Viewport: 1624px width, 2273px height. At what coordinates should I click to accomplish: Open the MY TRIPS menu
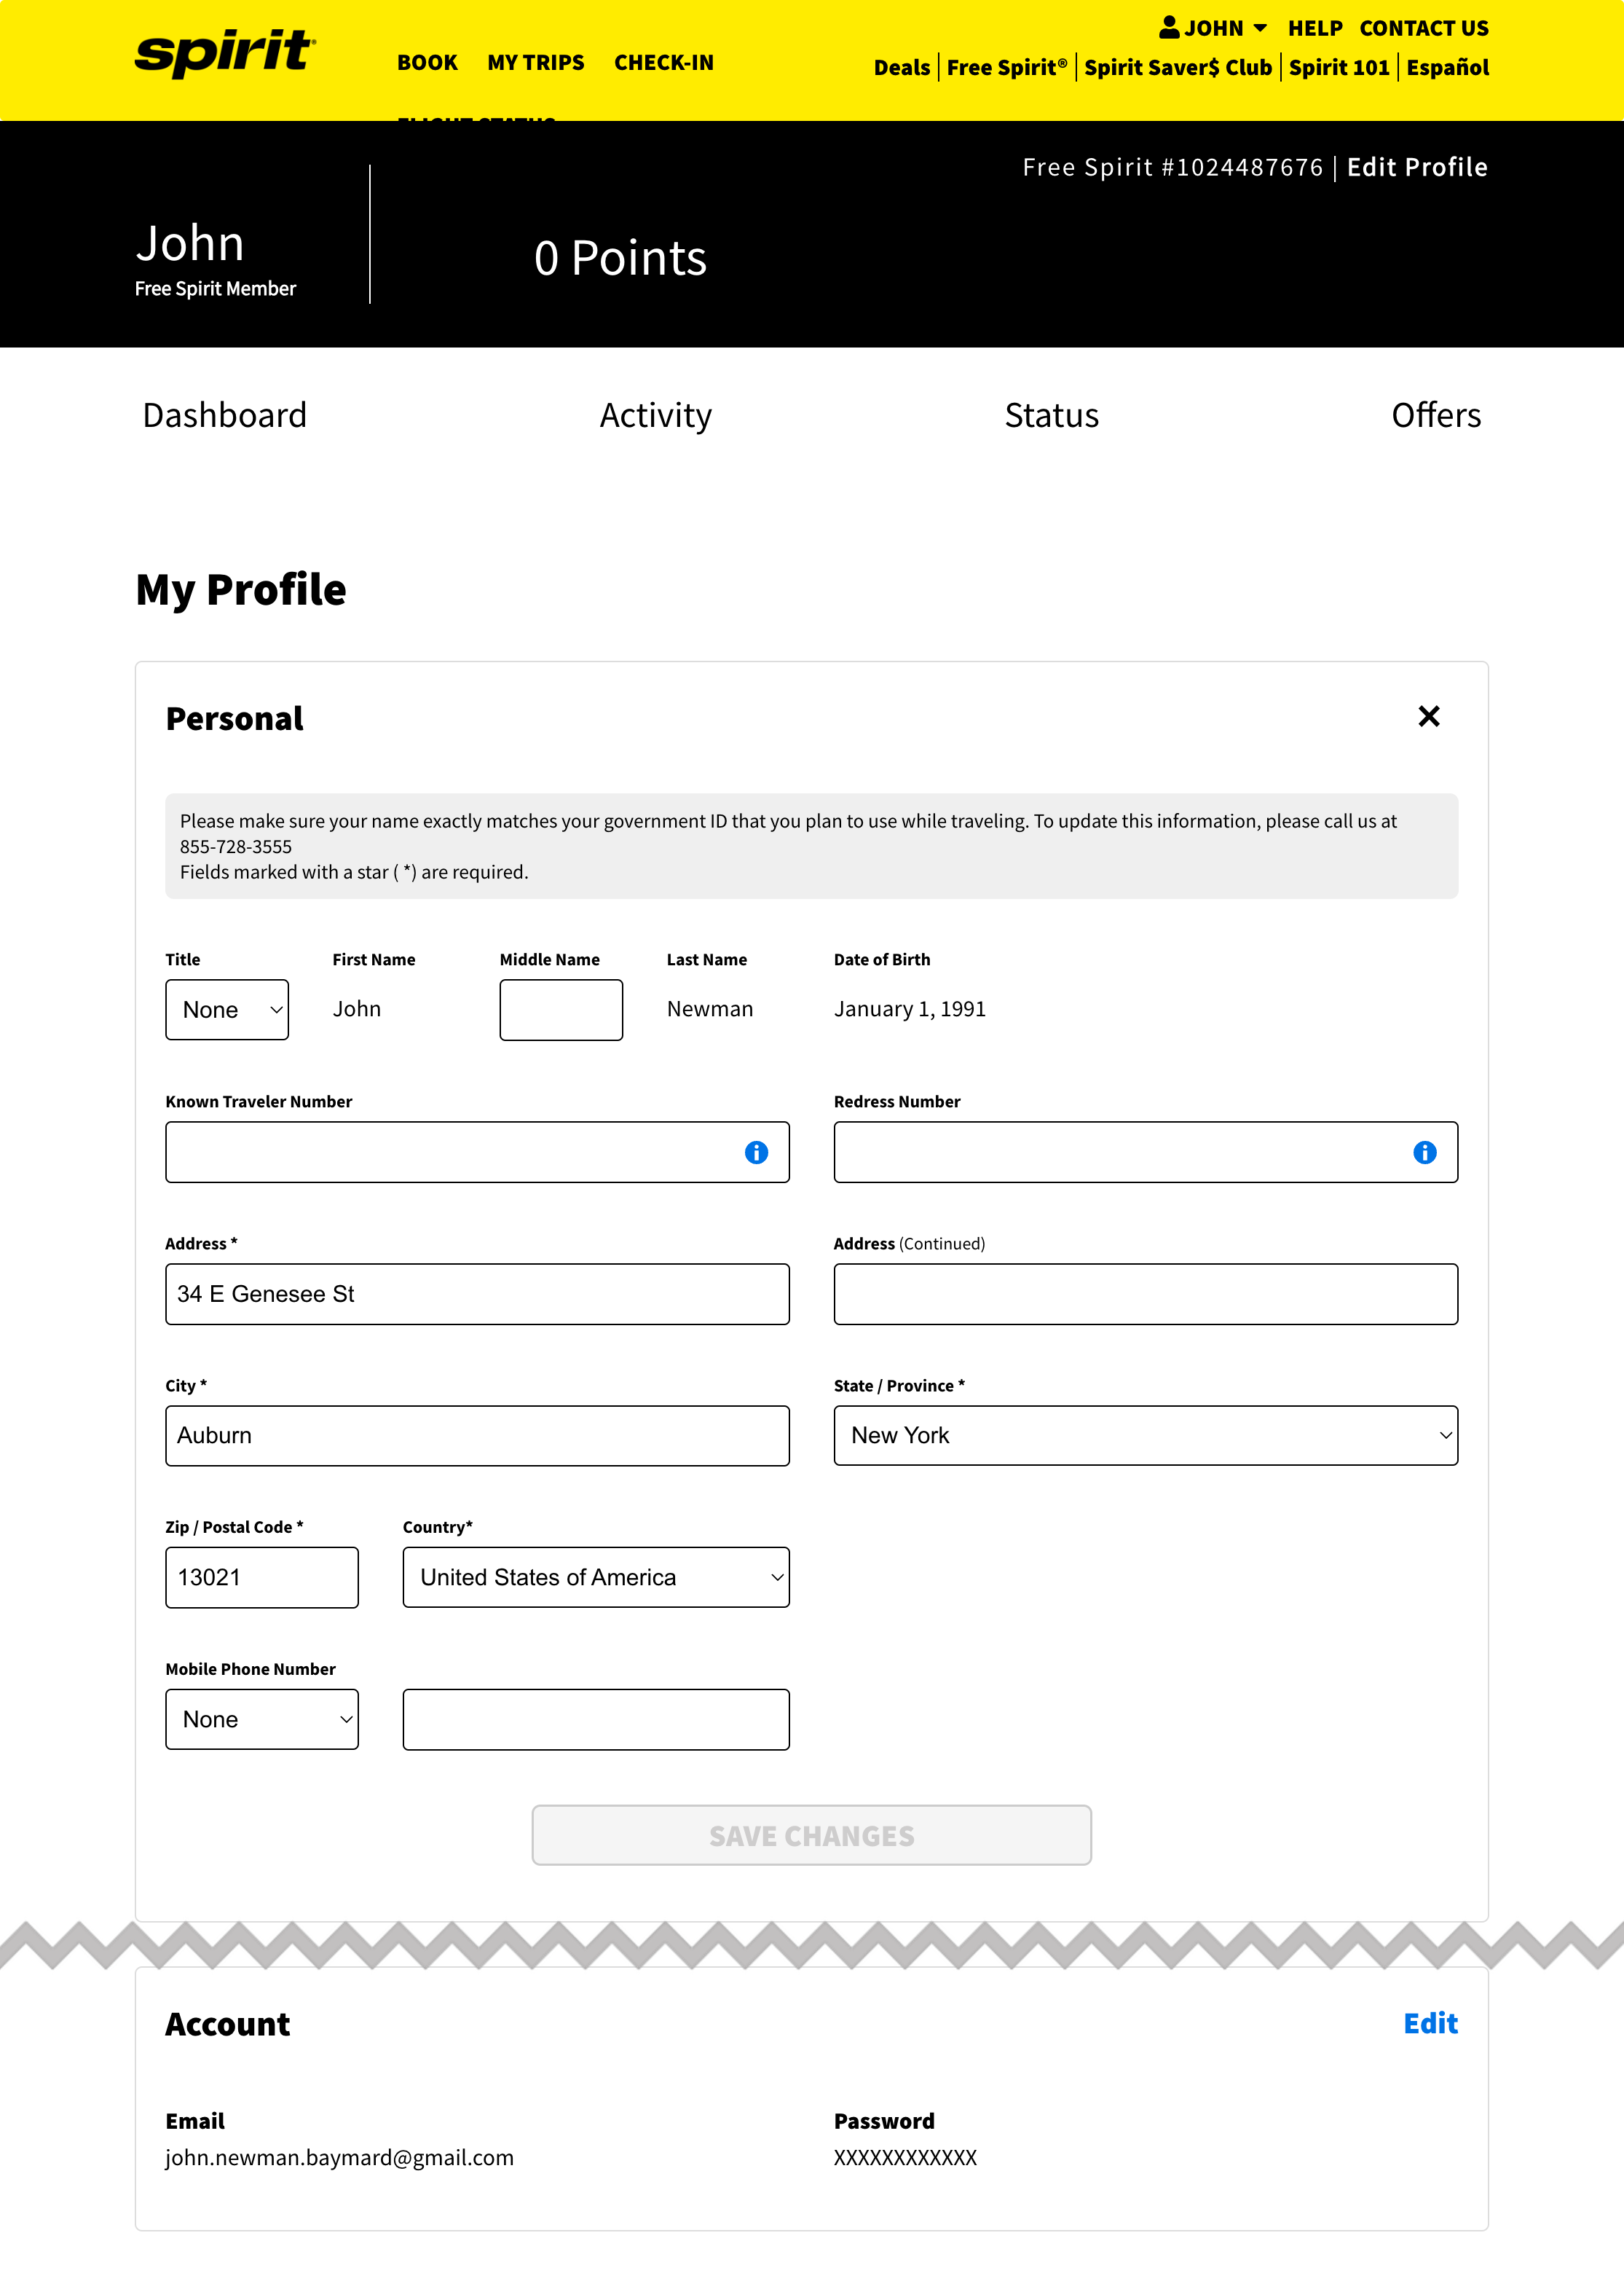coord(536,62)
